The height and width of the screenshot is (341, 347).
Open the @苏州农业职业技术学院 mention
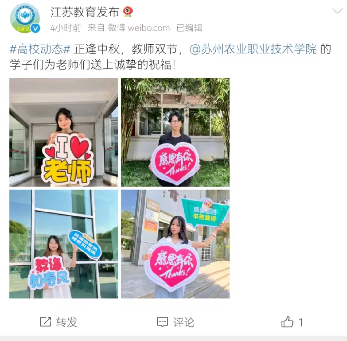click(x=253, y=49)
